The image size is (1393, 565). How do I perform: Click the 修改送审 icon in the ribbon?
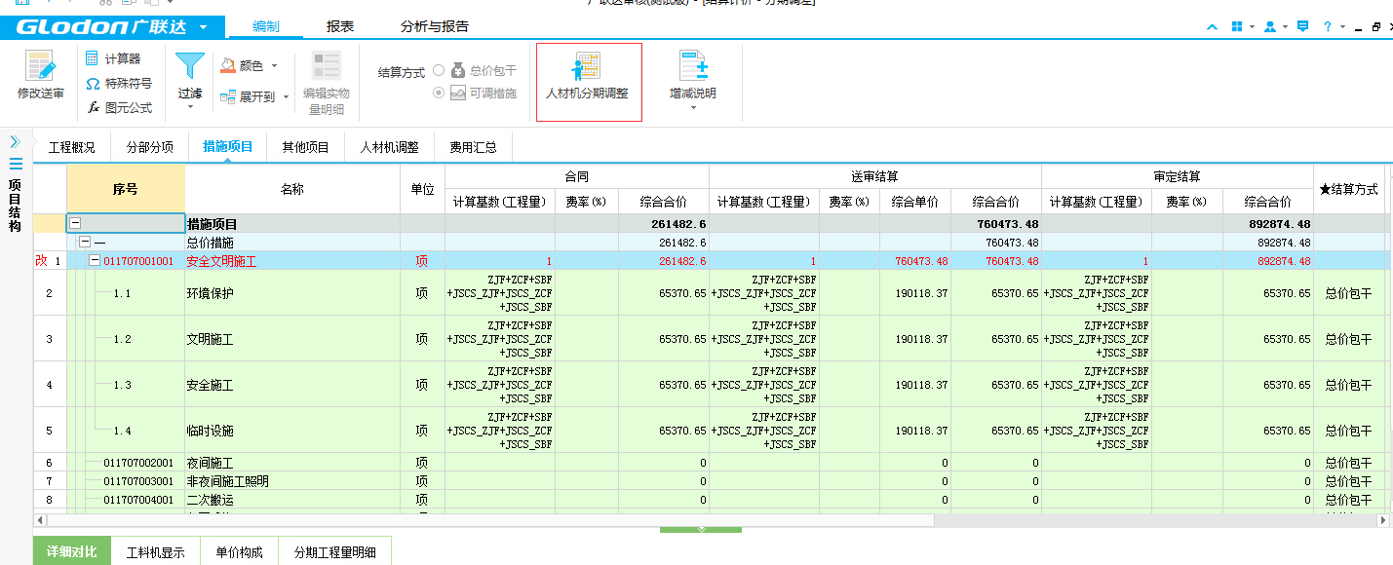tap(40, 67)
